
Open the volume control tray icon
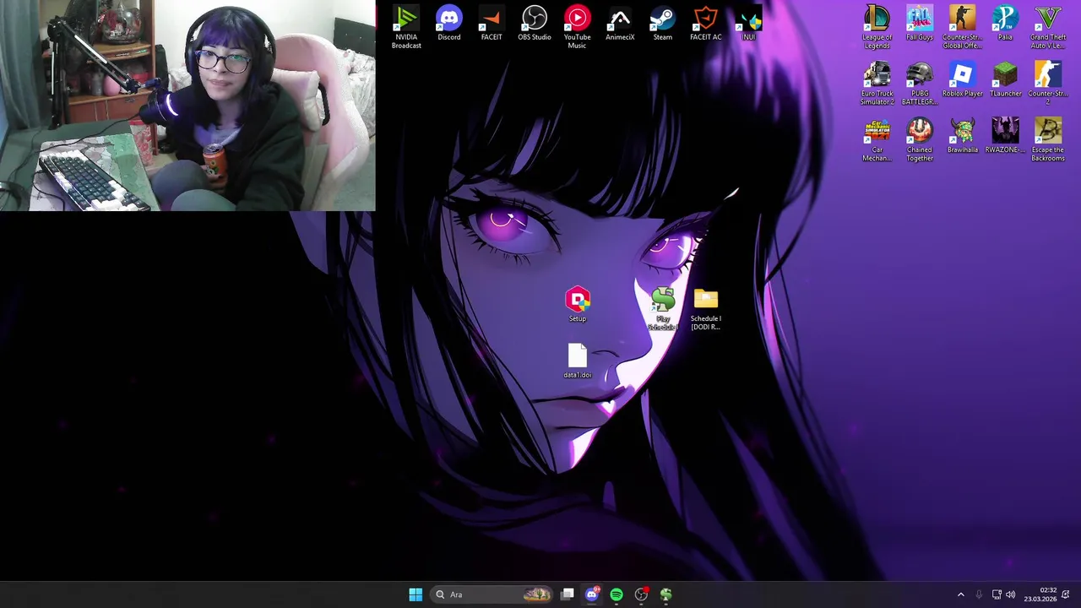[1011, 594]
